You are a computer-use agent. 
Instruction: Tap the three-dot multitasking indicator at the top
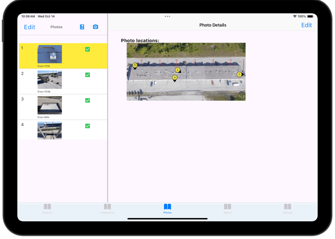(168, 17)
